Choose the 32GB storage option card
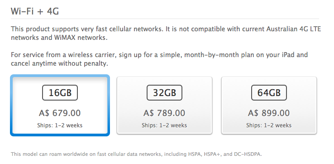The height and width of the screenshot is (164, 334). point(164,106)
